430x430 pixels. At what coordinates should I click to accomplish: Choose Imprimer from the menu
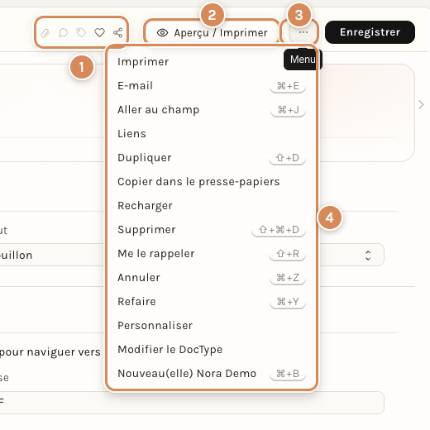pos(212,62)
